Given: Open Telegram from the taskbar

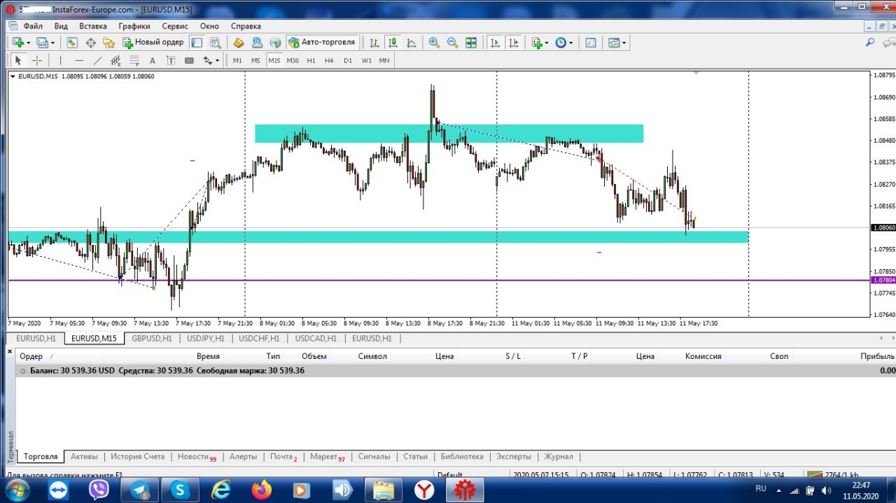Looking at the screenshot, I should coord(139,490).
